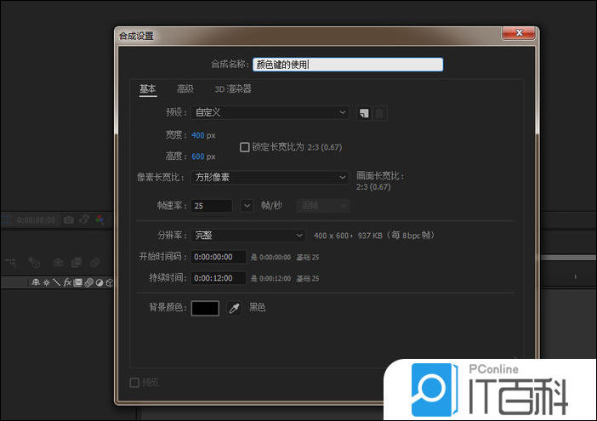Open the 像素长宽比 dropdown showing 方形像素
Screen dimensions: 597x421
click(270, 178)
